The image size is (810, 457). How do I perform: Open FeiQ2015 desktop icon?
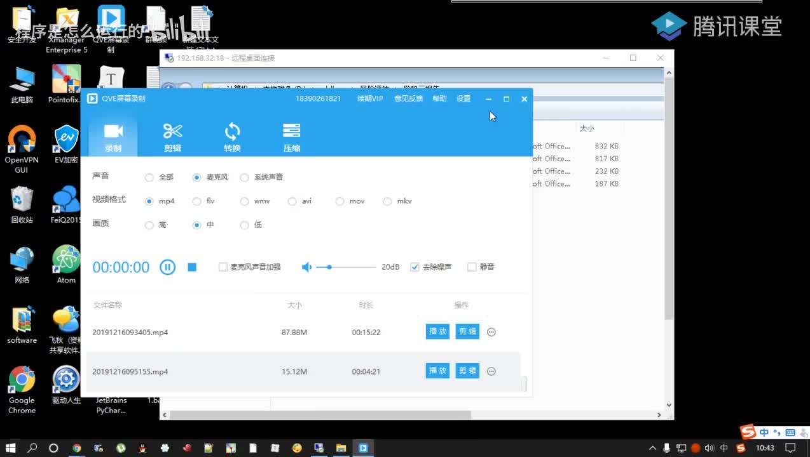click(x=66, y=205)
